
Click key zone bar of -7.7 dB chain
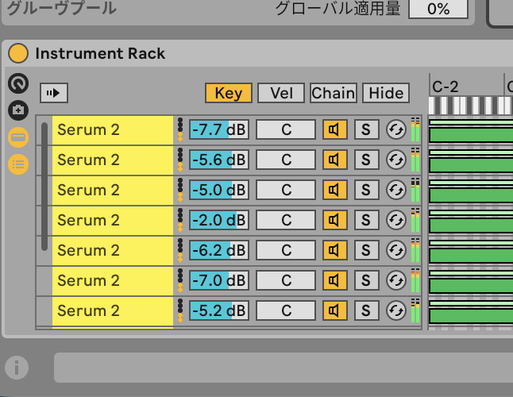(471, 134)
